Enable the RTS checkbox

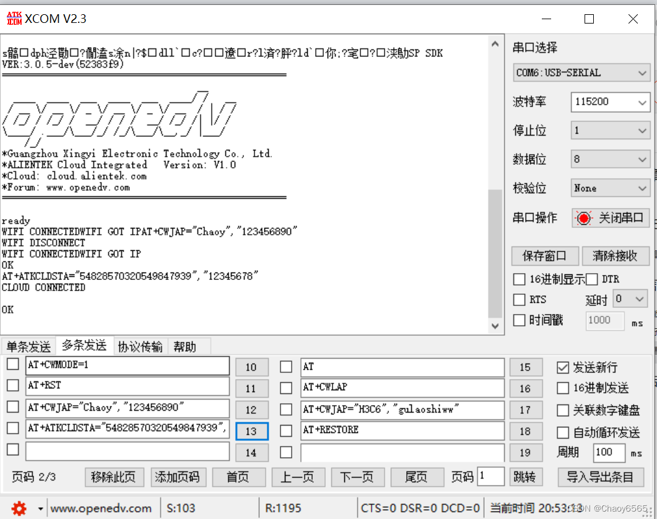coord(519,299)
